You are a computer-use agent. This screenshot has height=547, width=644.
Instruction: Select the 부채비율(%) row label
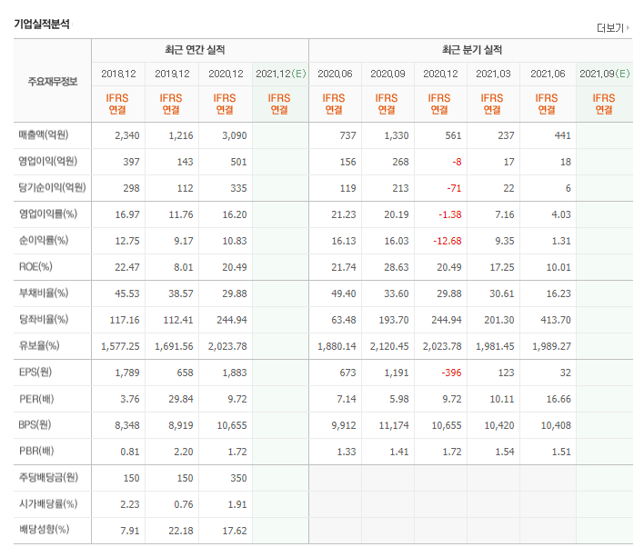[x=44, y=293]
